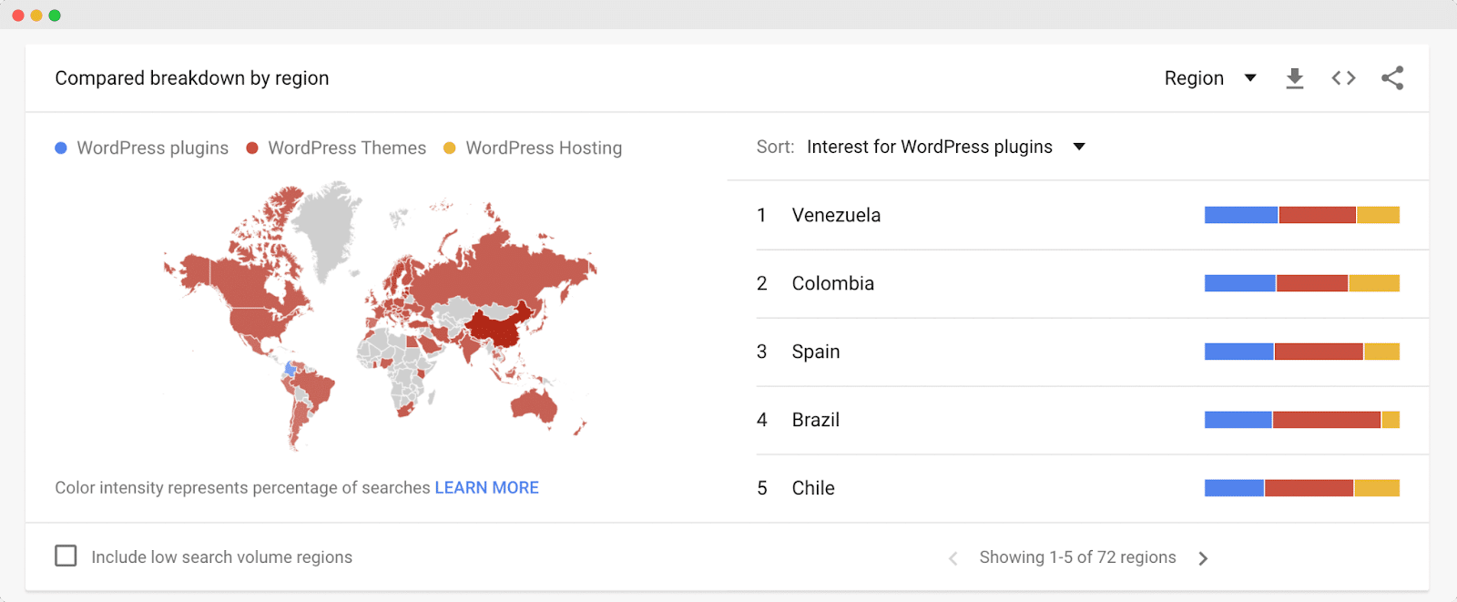Click the share icon
1457x602 pixels.
click(1392, 78)
